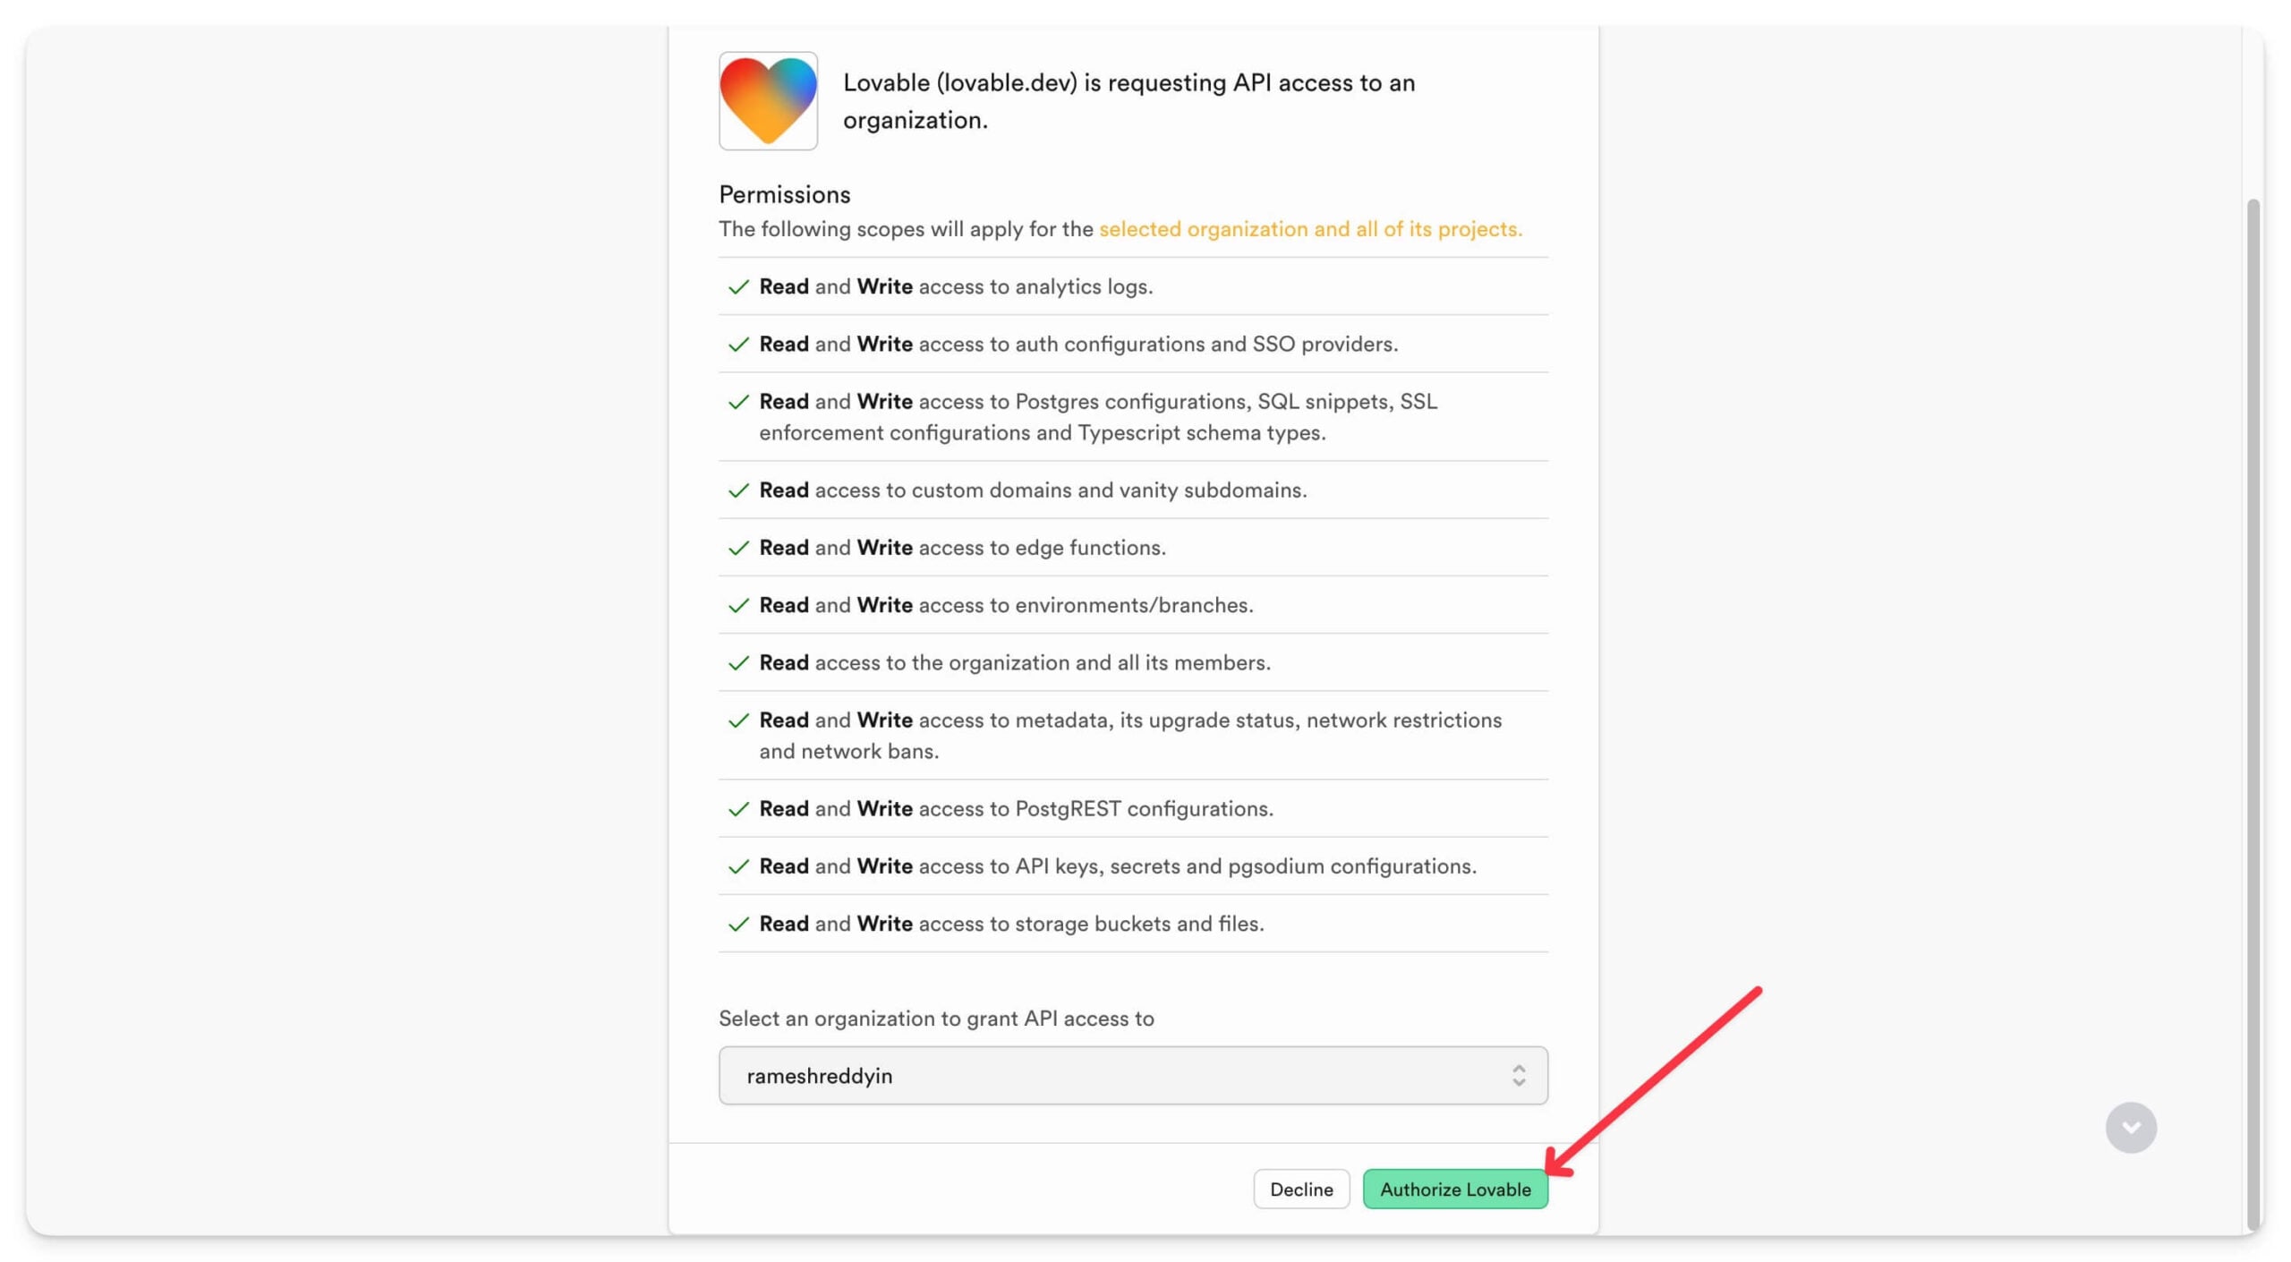Viewport: 2291px width, 1262px height.
Task: Click checkmark beside environments/branches permission
Action: (x=738, y=605)
